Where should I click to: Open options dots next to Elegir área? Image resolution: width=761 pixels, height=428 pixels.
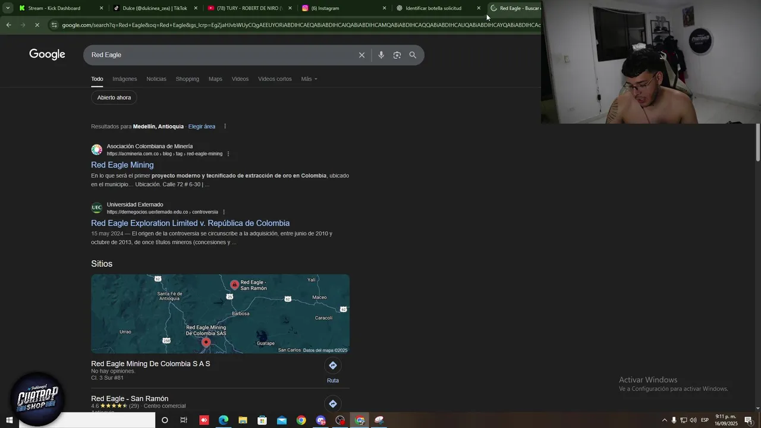pyautogui.click(x=225, y=127)
